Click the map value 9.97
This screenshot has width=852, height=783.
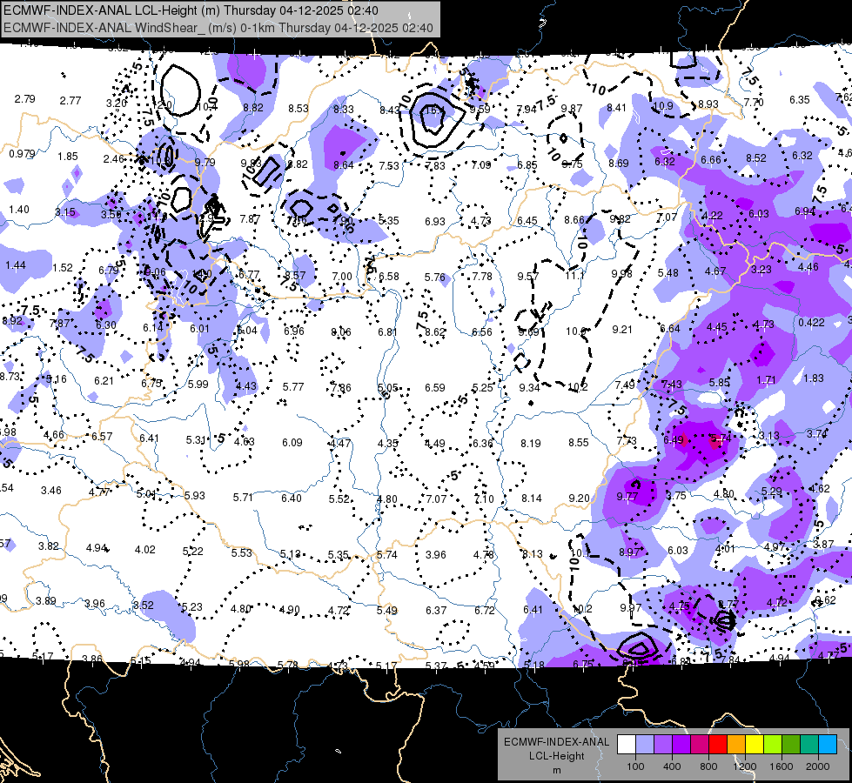point(630,607)
